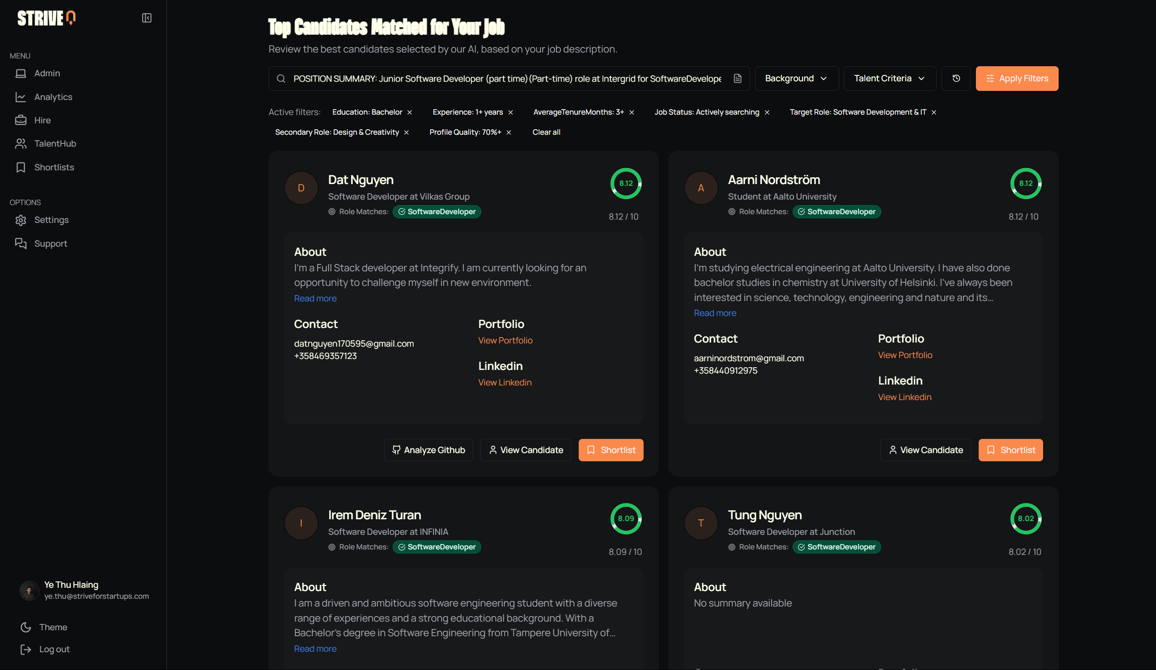This screenshot has height=670, width=1156.
Task: Click Dat Nguyen's 8.12 score ring
Action: (626, 184)
